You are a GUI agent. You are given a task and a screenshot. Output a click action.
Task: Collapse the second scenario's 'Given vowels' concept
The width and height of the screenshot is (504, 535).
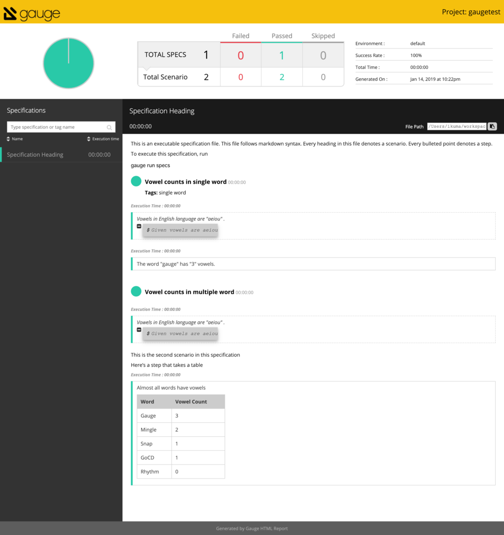pyautogui.click(x=139, y=330)
